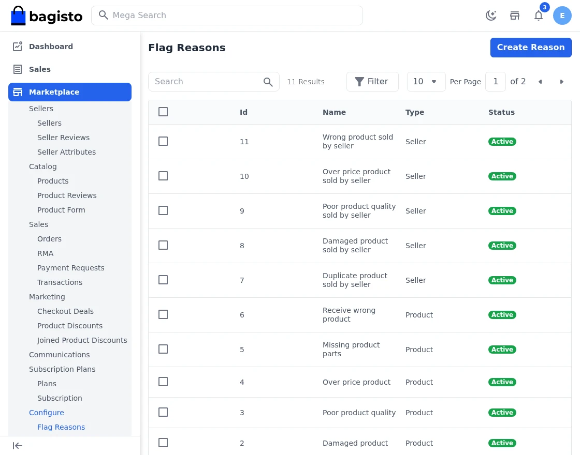580x455 pixels.
Task: Check row with Id 8
Action: pyautogui.click(x=163, y=246)
